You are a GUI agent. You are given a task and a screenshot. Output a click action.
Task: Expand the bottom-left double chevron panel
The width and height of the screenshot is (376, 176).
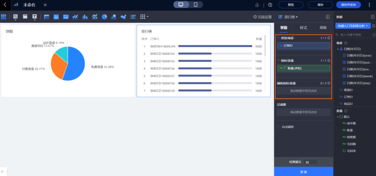[x=2, y=171]
